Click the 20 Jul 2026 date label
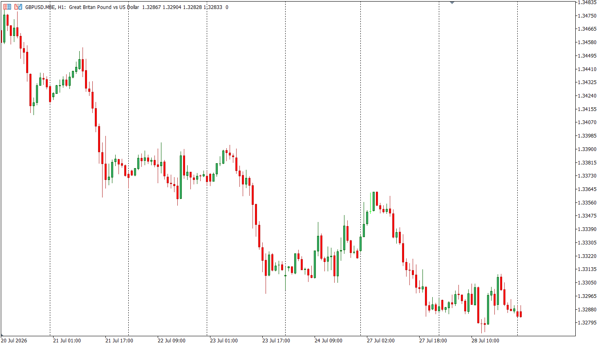Screen dimensions: 599x344 click(14, 341)
